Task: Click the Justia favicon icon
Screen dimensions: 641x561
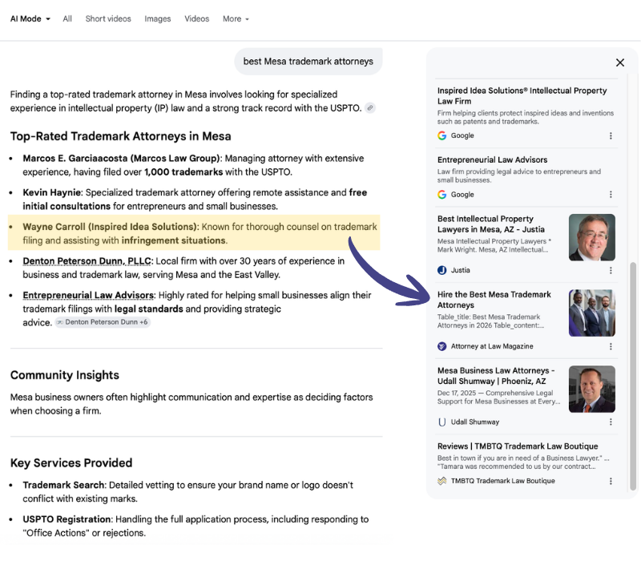Action: click(442, 270)
